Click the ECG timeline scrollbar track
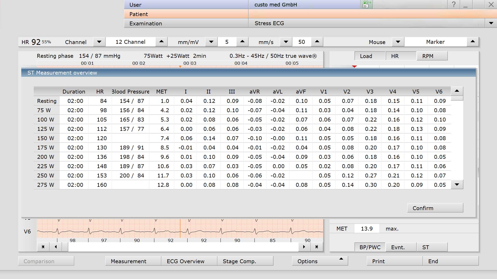The image size is (497, 279). (x=183, y=247)
